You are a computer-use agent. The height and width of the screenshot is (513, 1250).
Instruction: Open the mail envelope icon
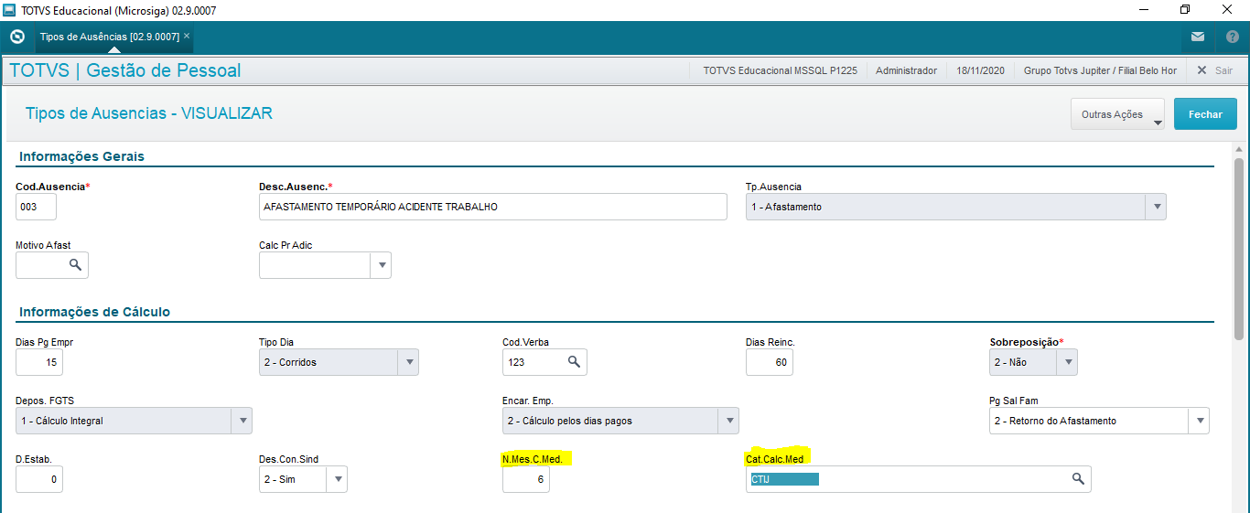[x=1198, y=37]
